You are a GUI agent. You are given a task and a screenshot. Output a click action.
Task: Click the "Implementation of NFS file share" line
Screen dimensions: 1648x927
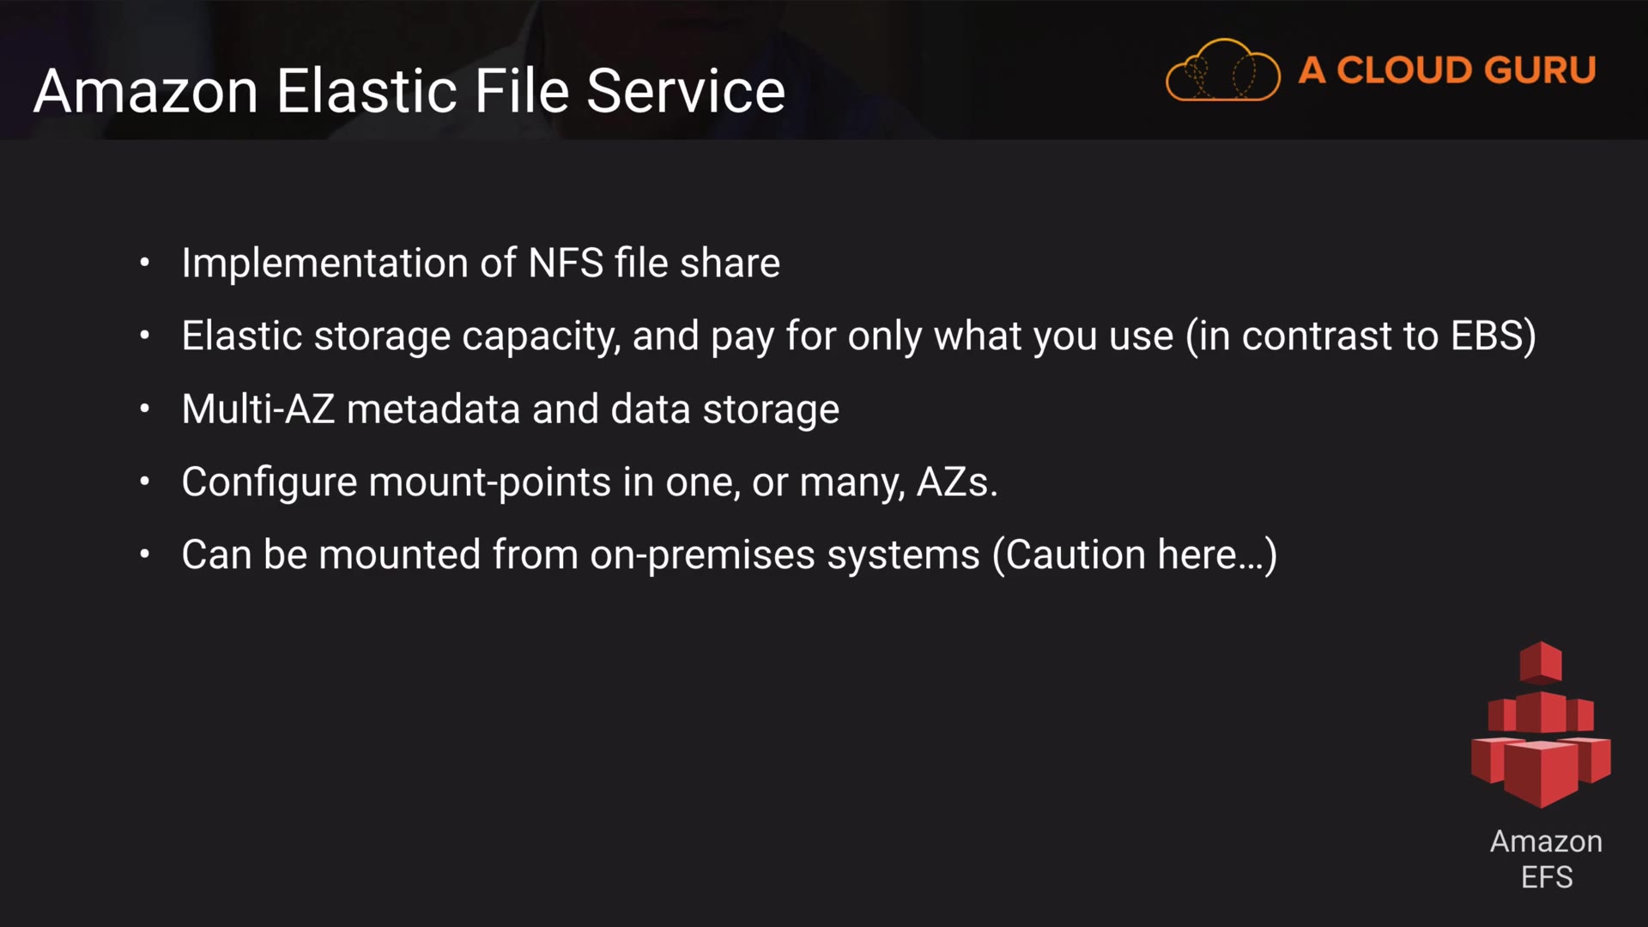[x=481, y=263]
